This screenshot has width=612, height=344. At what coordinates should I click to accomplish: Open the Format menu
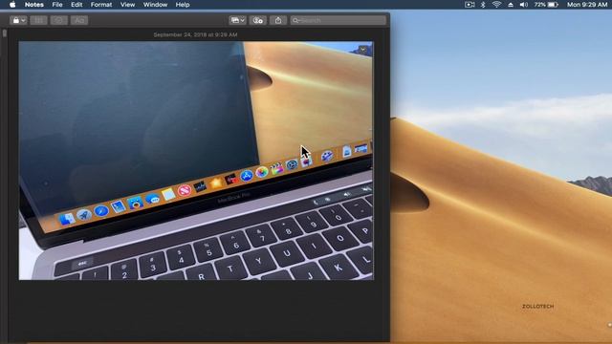101,5
